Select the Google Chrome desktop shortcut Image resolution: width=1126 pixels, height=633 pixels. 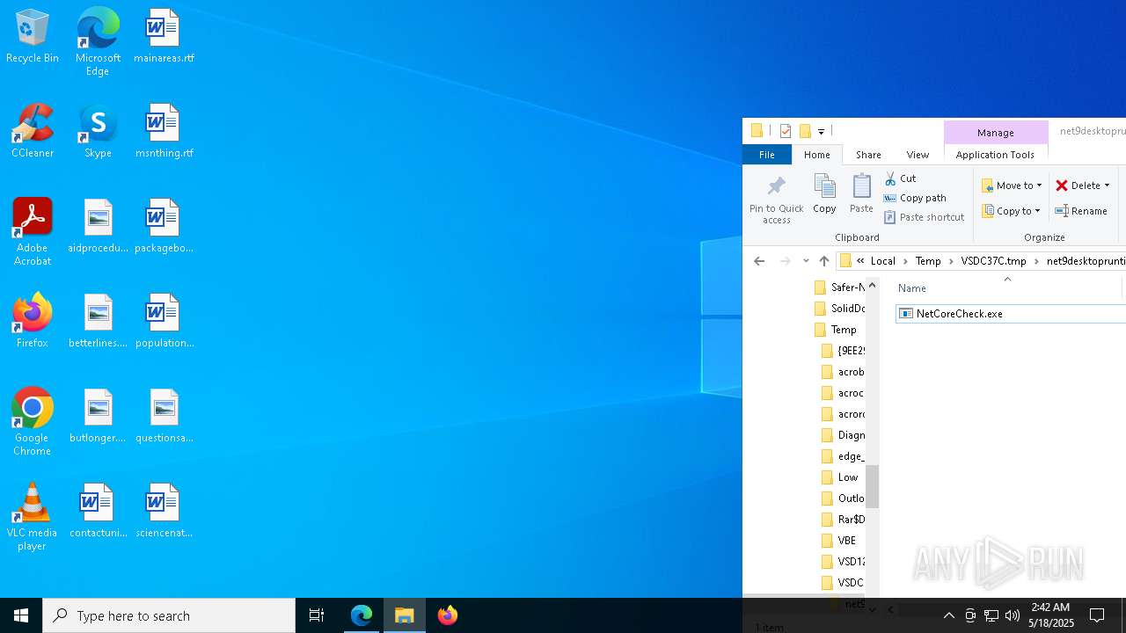click(33, 423)
